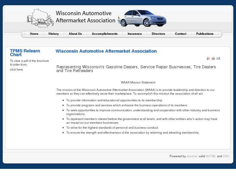Go to the History page
236x177 pixels.
(54, 34)
